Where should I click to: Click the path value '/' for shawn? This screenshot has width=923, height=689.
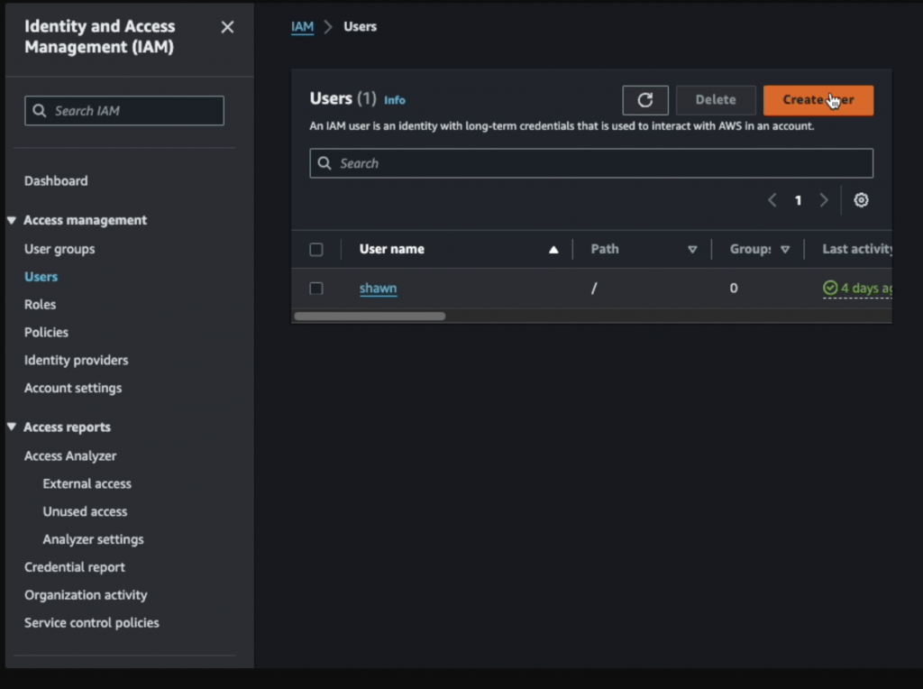pos(594,288)
